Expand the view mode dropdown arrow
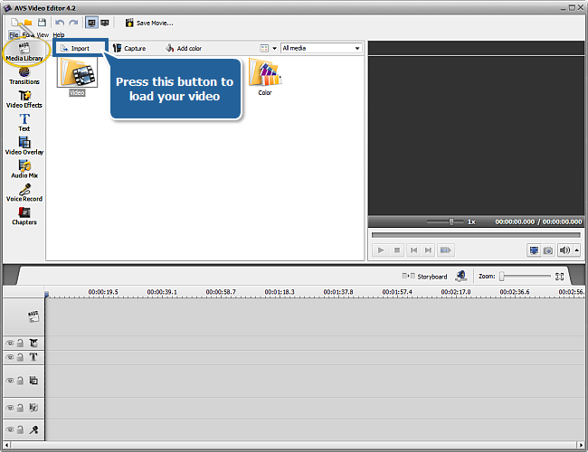This screenshot has width=588, height=452. point(274,48)
